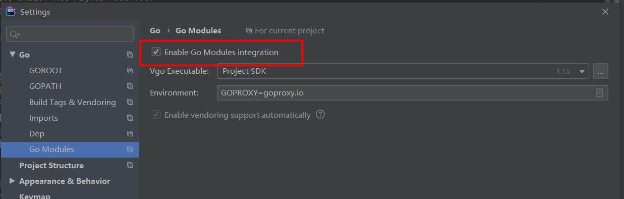Click the project-level icon beside Build Tags & Vendoring
624x199 pixels.
coord(130,102)
